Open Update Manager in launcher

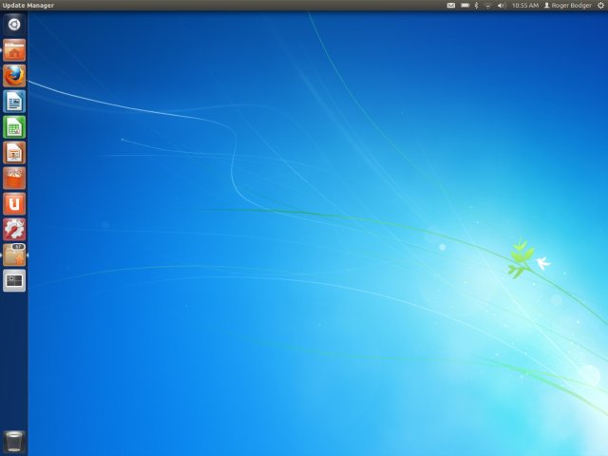click(x=14, y=255)
